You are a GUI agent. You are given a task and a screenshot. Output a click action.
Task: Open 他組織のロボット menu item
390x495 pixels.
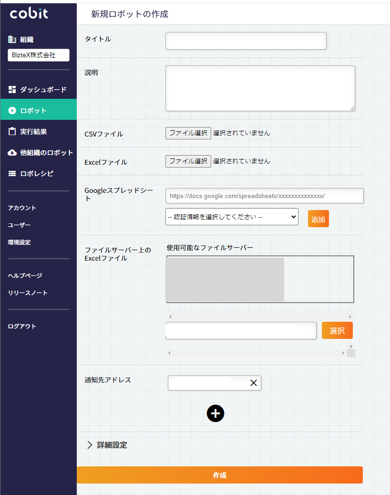39,152
